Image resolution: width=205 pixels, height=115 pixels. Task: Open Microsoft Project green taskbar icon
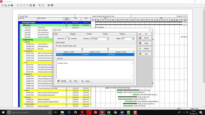click(109, 112)
